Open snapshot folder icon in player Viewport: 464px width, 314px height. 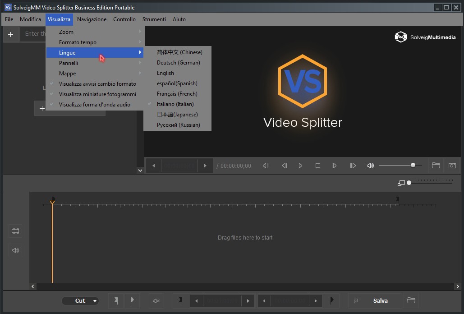(x=436, y=166)
